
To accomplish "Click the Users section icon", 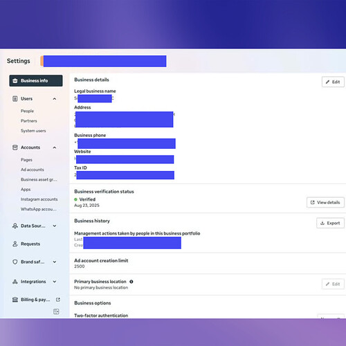I will tap(15, 99).
